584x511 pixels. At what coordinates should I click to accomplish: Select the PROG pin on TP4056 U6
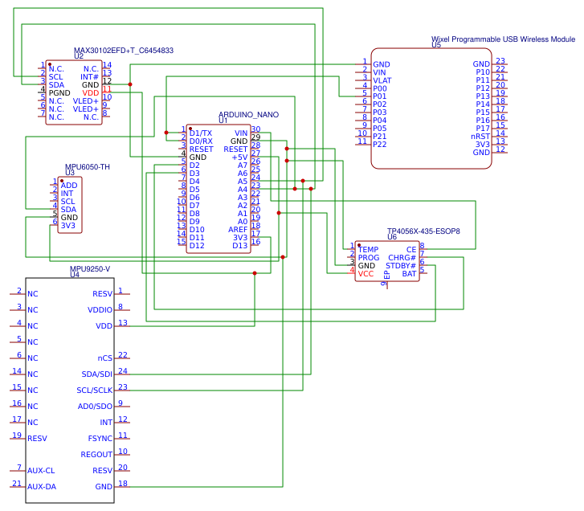pos(369,258)
